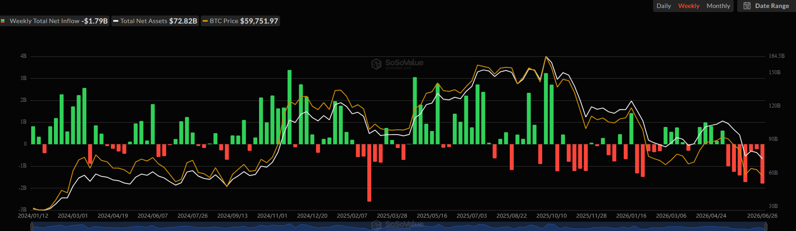The height and width of the screenshot is (231, 796).
Task: Click the x-axis label 2025/07/03
Action: coord(472,215)
